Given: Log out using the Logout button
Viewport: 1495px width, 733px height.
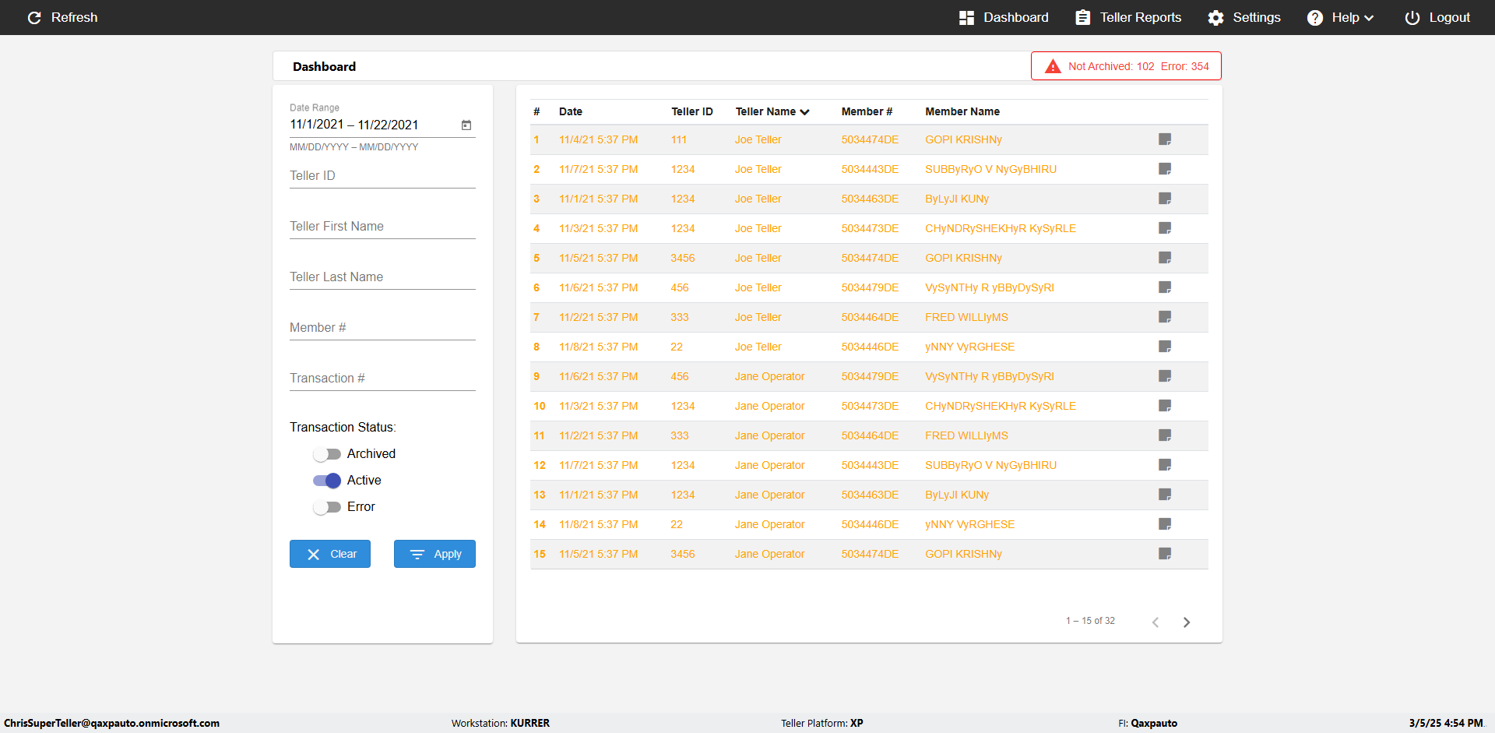Looking at the screenshot, I should point(1437,17).
